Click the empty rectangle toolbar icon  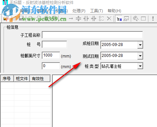(x=143, y=19)
